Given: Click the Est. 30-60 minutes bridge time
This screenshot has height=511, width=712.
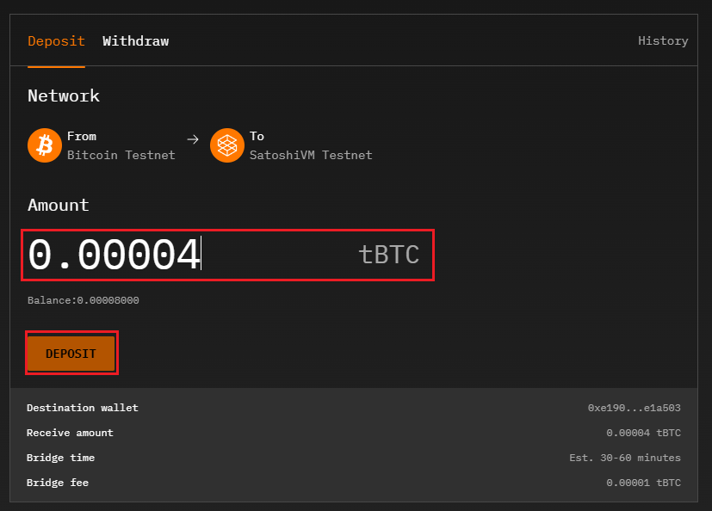Looking at the screenshot, I should click(625, 458).
